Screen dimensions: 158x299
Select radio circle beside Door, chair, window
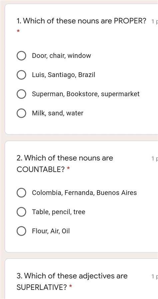coord(21,56)
